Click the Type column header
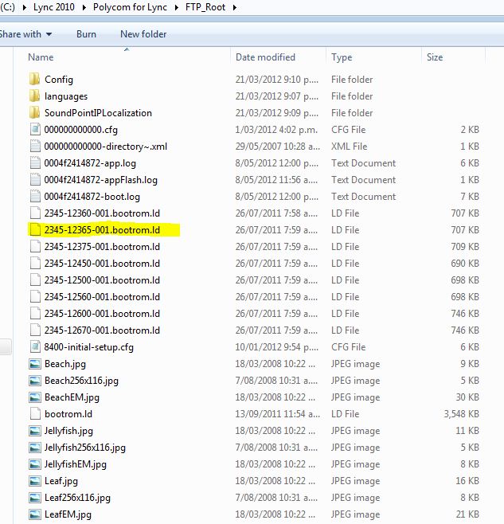 pos(342,57)
